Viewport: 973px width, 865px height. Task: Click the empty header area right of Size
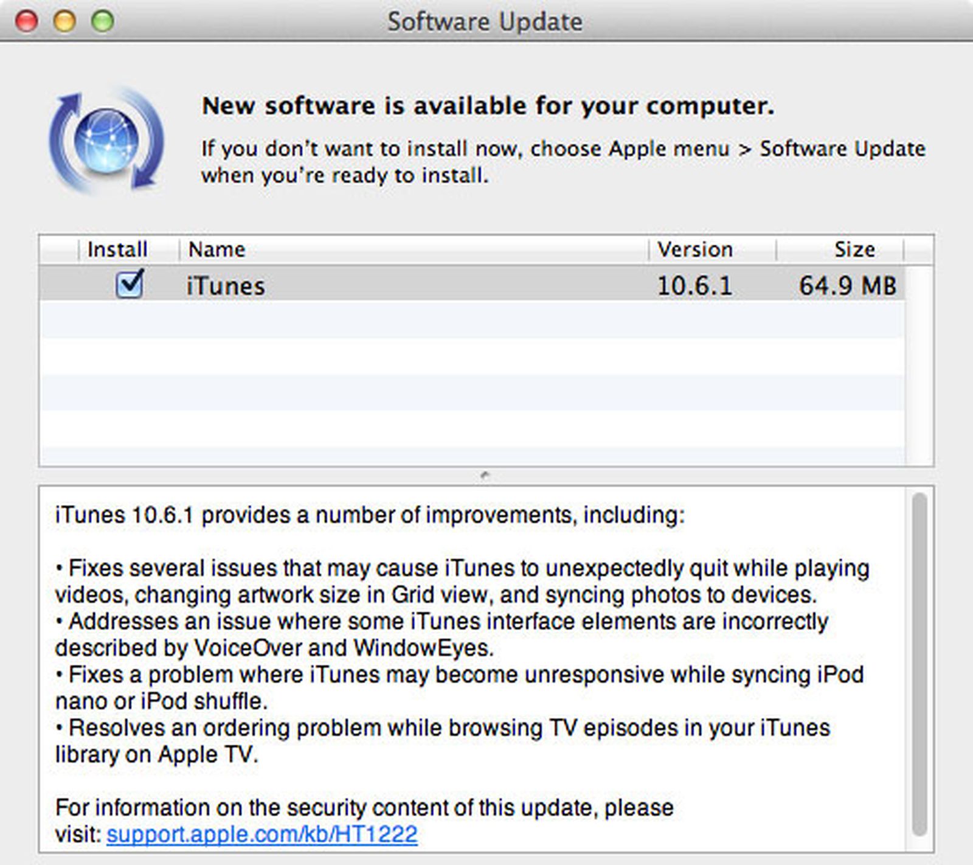(x=918, y=249)
